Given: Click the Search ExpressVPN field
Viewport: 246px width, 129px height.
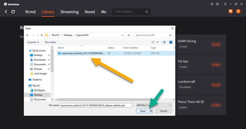Looking at the screenshot, I should (153, 35).
